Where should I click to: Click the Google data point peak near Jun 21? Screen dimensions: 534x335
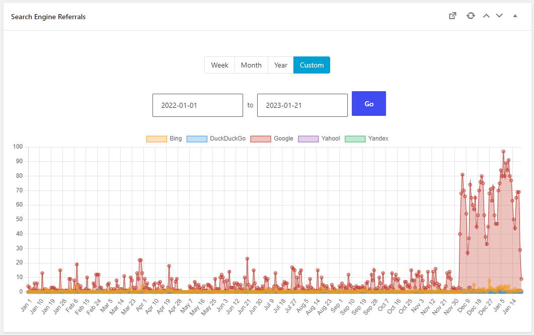[247, 258]
